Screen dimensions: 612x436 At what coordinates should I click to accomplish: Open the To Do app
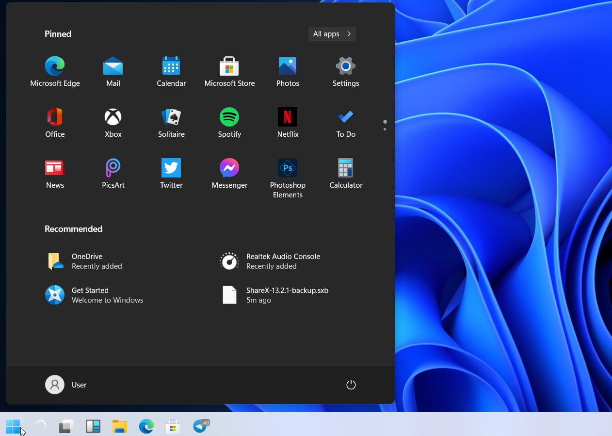click(346, 122)
